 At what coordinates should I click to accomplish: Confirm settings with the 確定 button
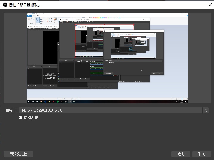coord(181,154)
